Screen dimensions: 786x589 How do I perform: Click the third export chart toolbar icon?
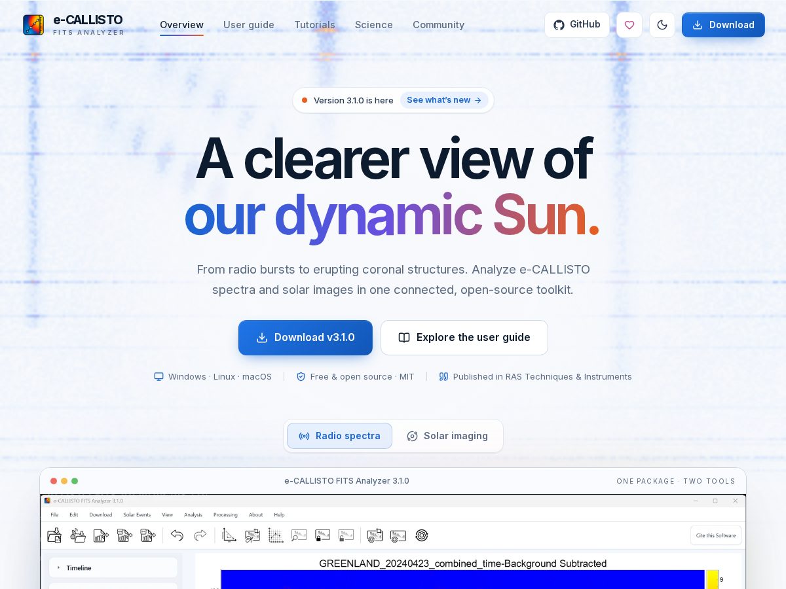pos(149,535)
